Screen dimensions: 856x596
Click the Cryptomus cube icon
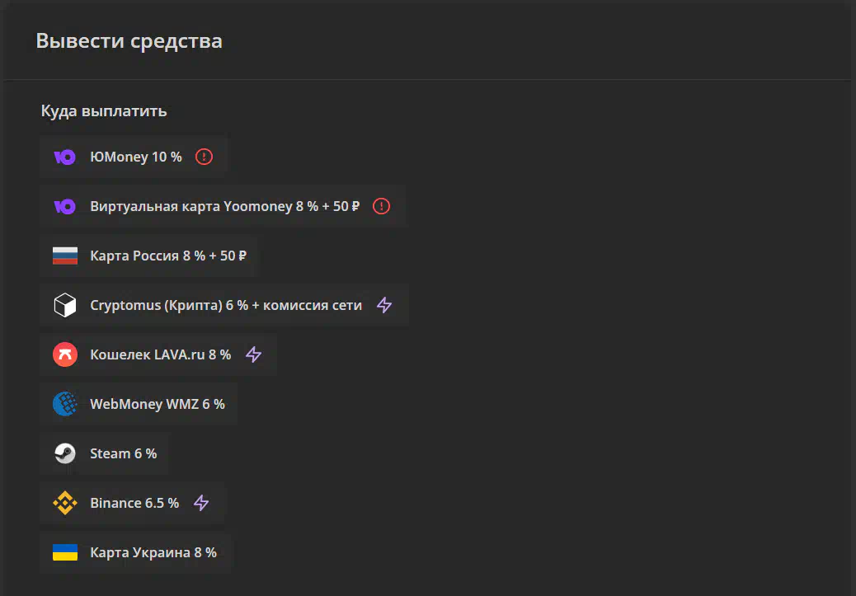click(65, 305)
